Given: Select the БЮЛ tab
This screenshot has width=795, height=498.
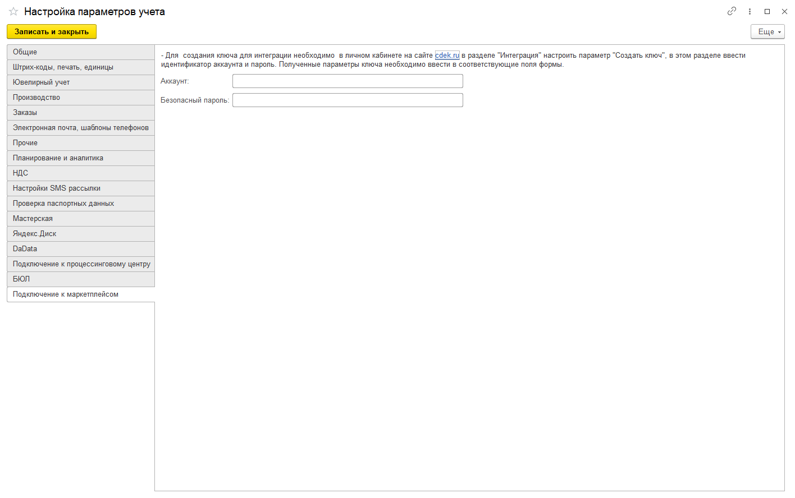Looking at the screenshot, I should pyautogui.click(x=81, y=279).
